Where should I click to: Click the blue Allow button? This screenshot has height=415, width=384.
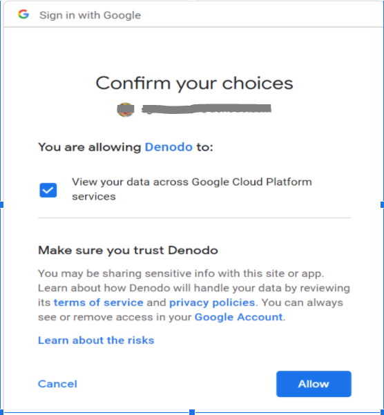pyautogui.click(x=314, y=384)
